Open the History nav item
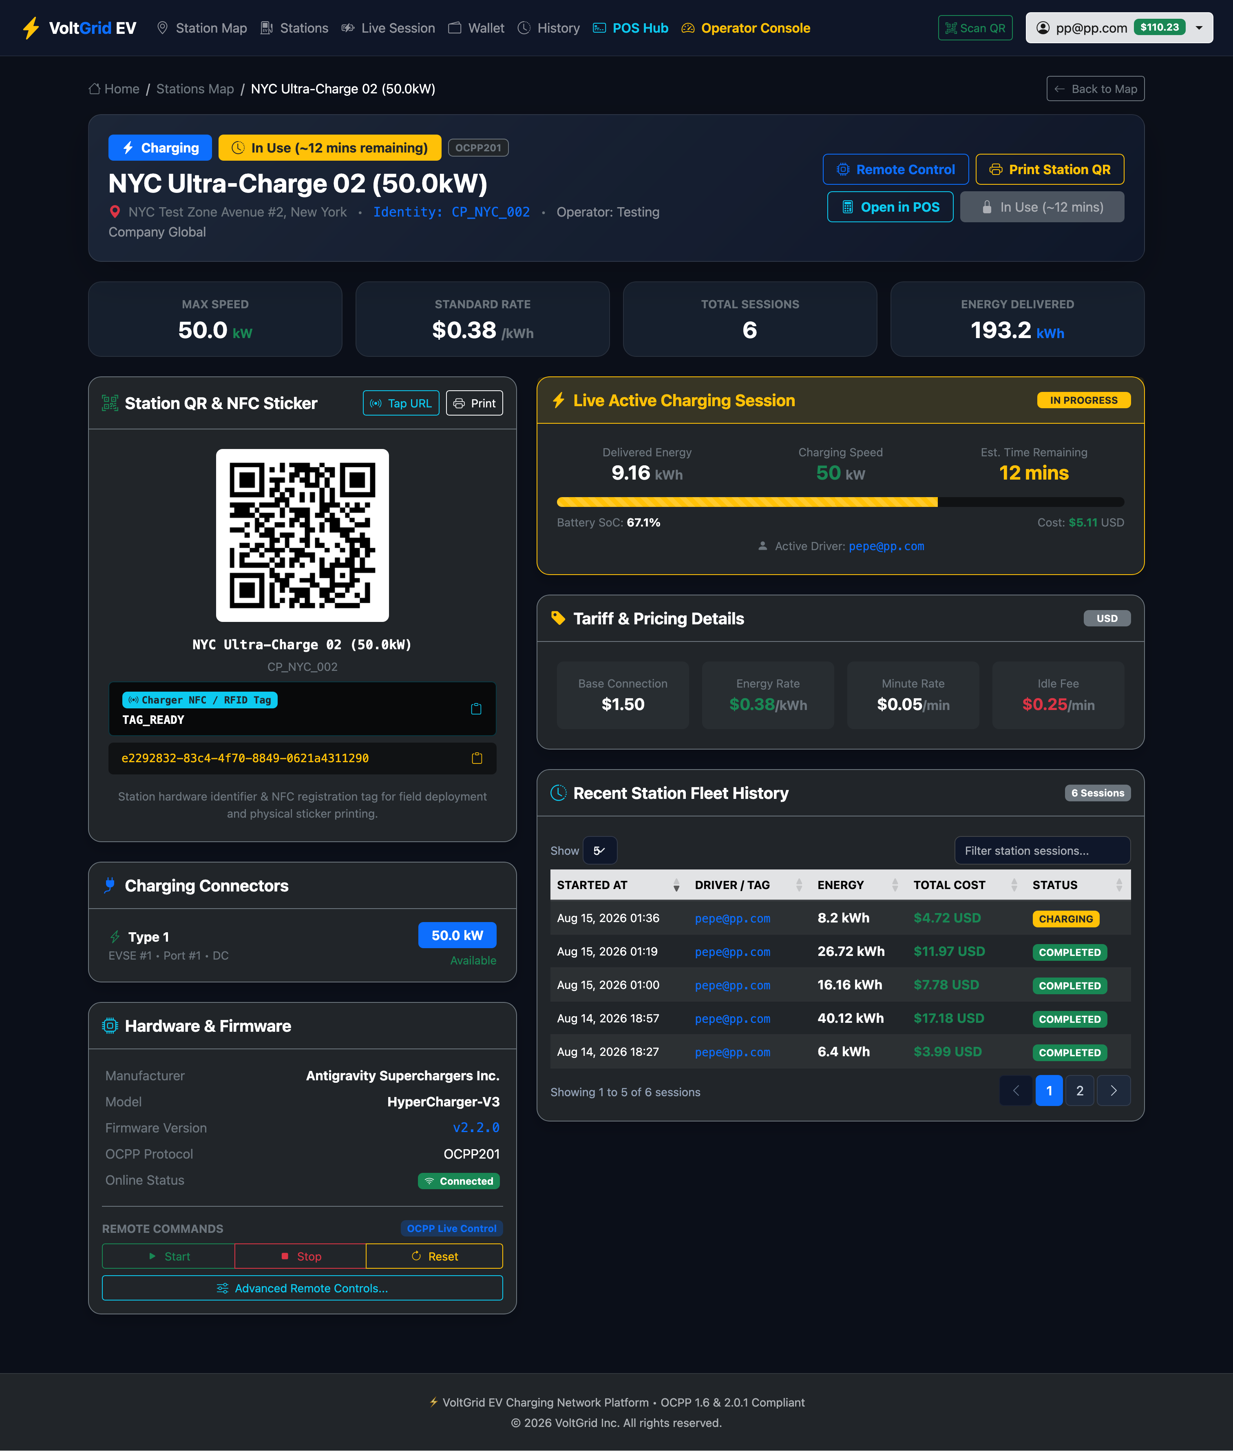Image resolution: width=1233 pixels, height=1451 pixels. tap(549, 28)
